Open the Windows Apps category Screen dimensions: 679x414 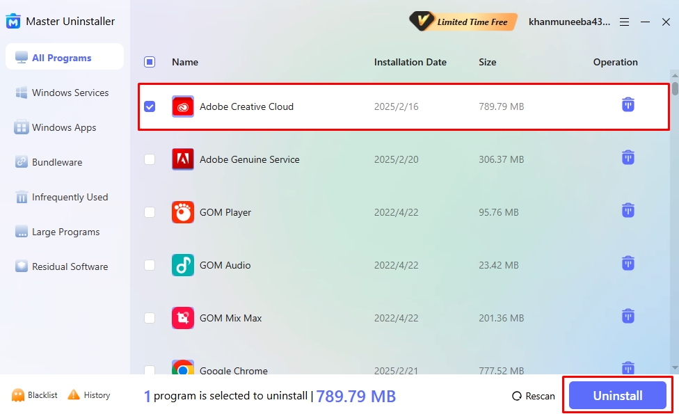pyautogui.click(x=65, y=127)
